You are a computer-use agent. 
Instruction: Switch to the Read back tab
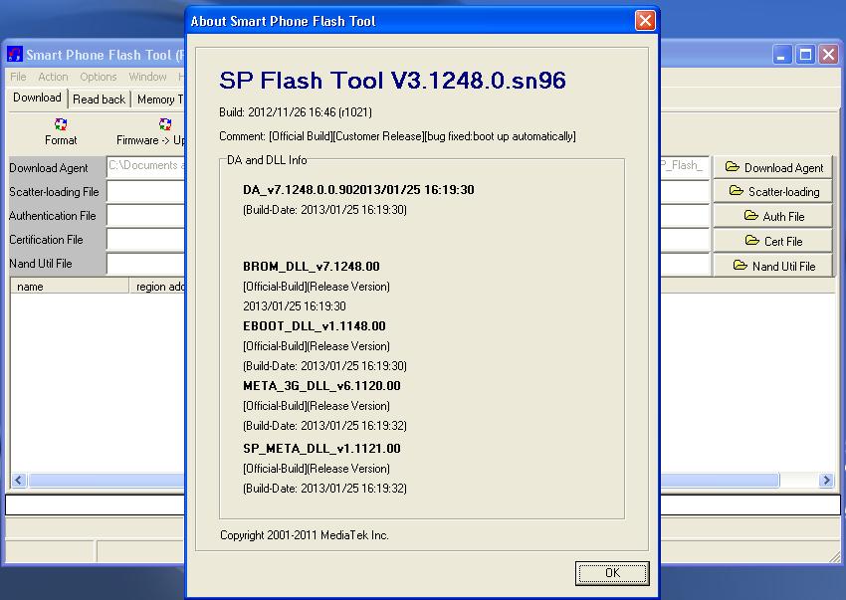tap(99, 100)
